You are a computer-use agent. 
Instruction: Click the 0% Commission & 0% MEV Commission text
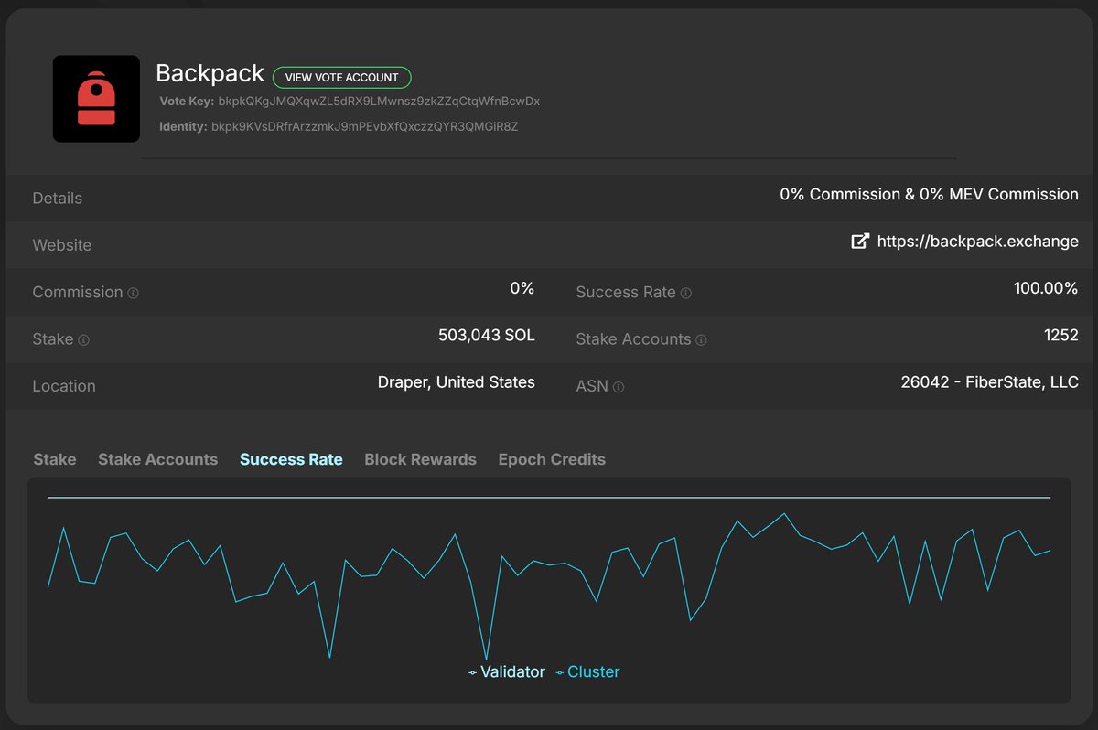(929, 194)
